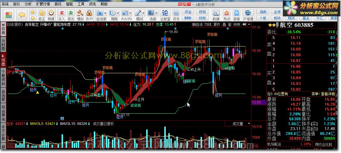Open the 报价 menu
The height and width of the screenshot is (153, 341).
pos(16,4)
